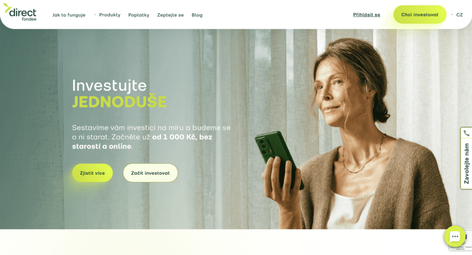This screenshot has width=472, height=255.
Task: Expand the Produkty dropdown chevron
Action: (95, 15)
